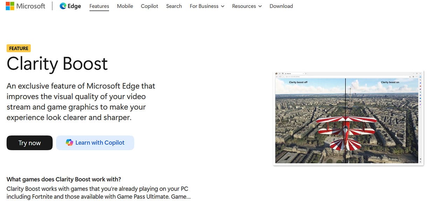448x201 pixels.
Task: Click the Microsoft wordmark text
Action: coord(31,6)
